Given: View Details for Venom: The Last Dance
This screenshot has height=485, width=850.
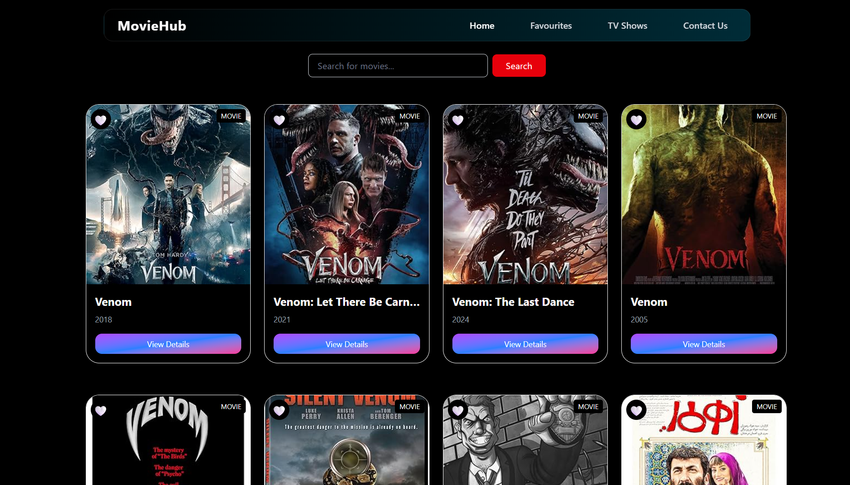Looking at the screenshot, I should [525, 344].
